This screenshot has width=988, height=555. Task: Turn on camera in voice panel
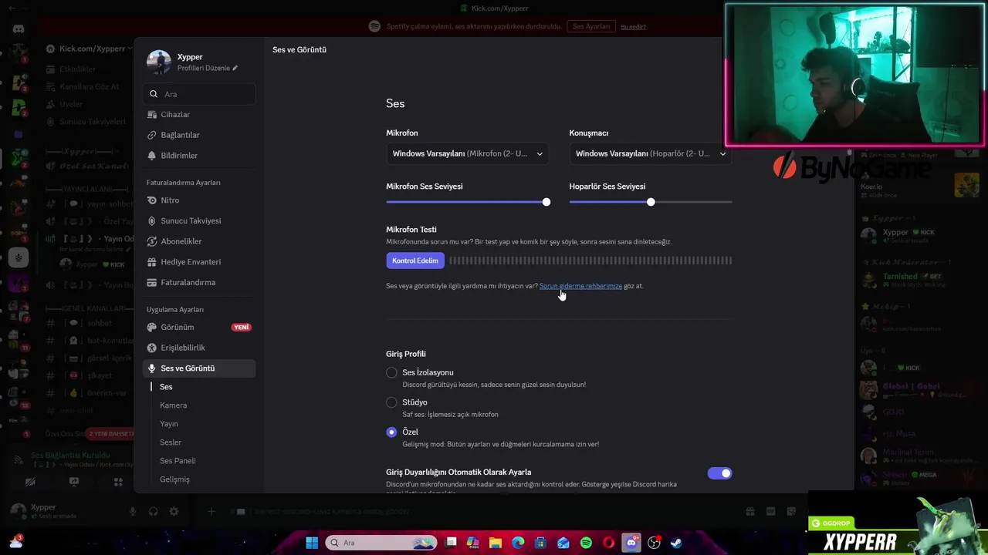tap(30, 482)
